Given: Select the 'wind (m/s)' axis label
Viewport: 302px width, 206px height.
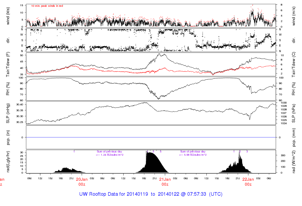Looking at the screenshot, I should 293,16.
